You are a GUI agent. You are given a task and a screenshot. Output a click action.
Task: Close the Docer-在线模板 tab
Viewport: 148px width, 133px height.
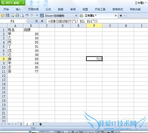(x=76, y=16)
